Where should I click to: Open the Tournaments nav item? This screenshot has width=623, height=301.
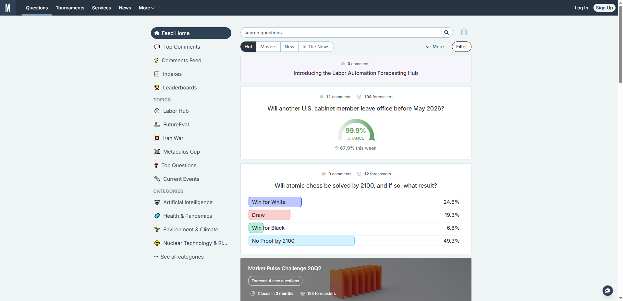[70, 8]
